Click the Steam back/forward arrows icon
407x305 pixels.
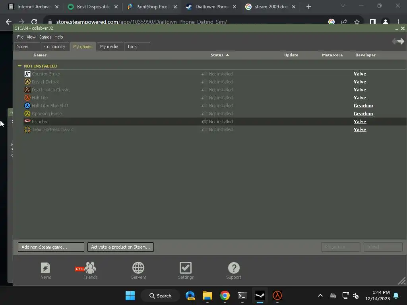click(x=398, y=41)
